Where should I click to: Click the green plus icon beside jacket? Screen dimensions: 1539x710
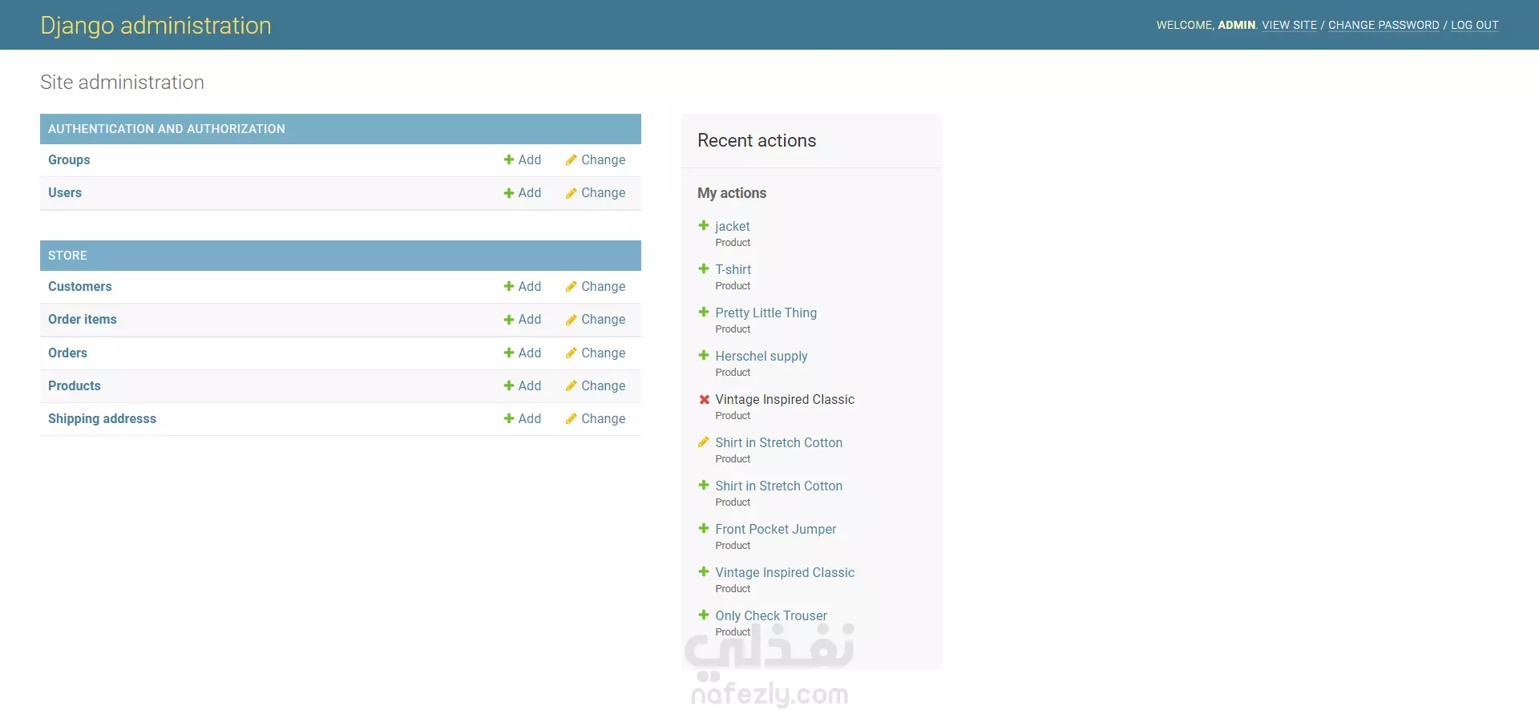tap(704, 225)
